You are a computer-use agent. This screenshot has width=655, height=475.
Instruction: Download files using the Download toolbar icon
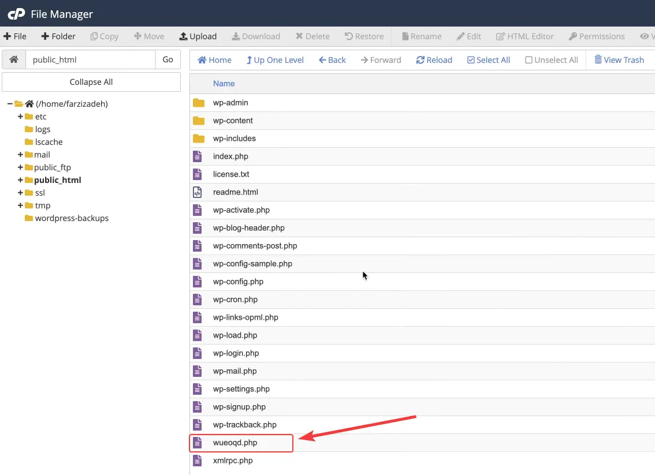[256, 36]
